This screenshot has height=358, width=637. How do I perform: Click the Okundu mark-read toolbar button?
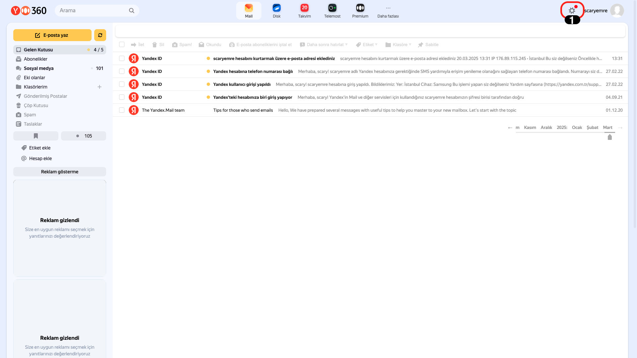click(x=210, y=45)
